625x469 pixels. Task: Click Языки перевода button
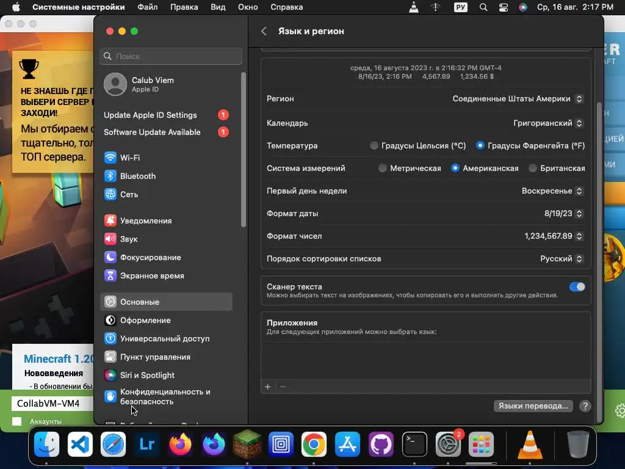[533, 406]
